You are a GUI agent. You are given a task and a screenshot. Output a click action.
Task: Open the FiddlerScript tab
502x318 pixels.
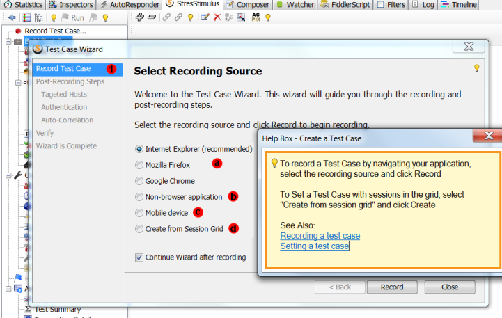click(345, 4)
